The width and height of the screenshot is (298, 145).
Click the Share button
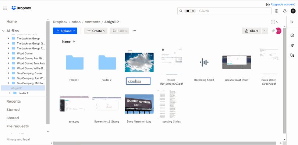tap(252, 31)
